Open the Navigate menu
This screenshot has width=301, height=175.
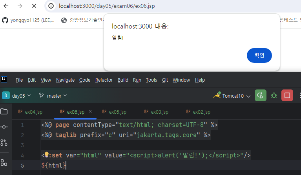pyautogui.click(x=65, y=80)
